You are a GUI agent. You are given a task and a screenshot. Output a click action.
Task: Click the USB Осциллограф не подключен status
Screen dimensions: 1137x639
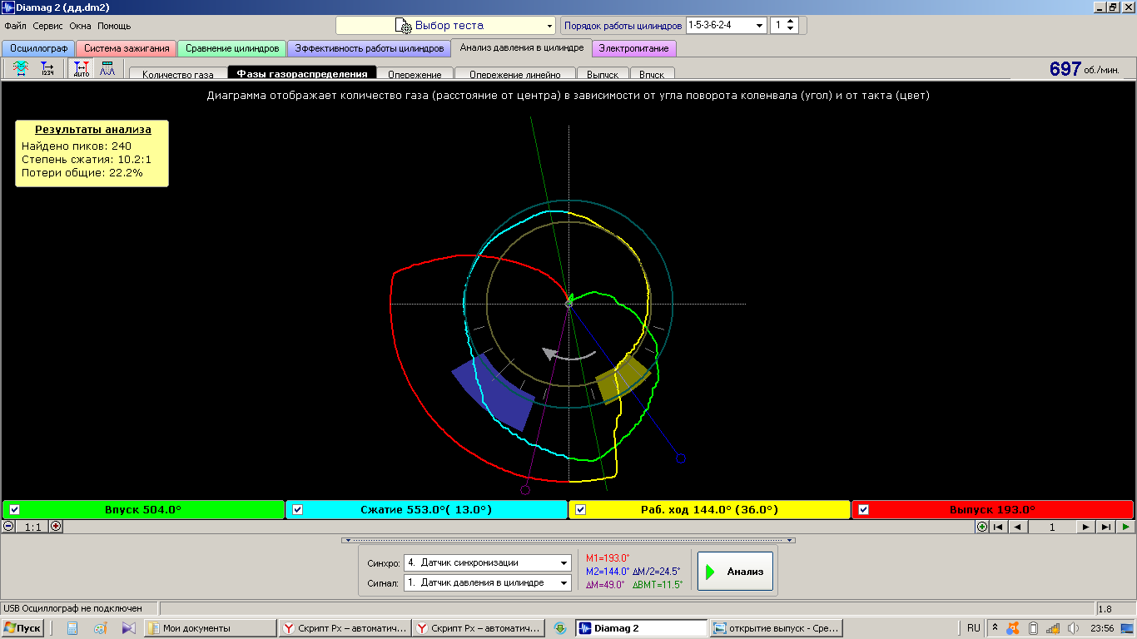click(x=72, y=609)
